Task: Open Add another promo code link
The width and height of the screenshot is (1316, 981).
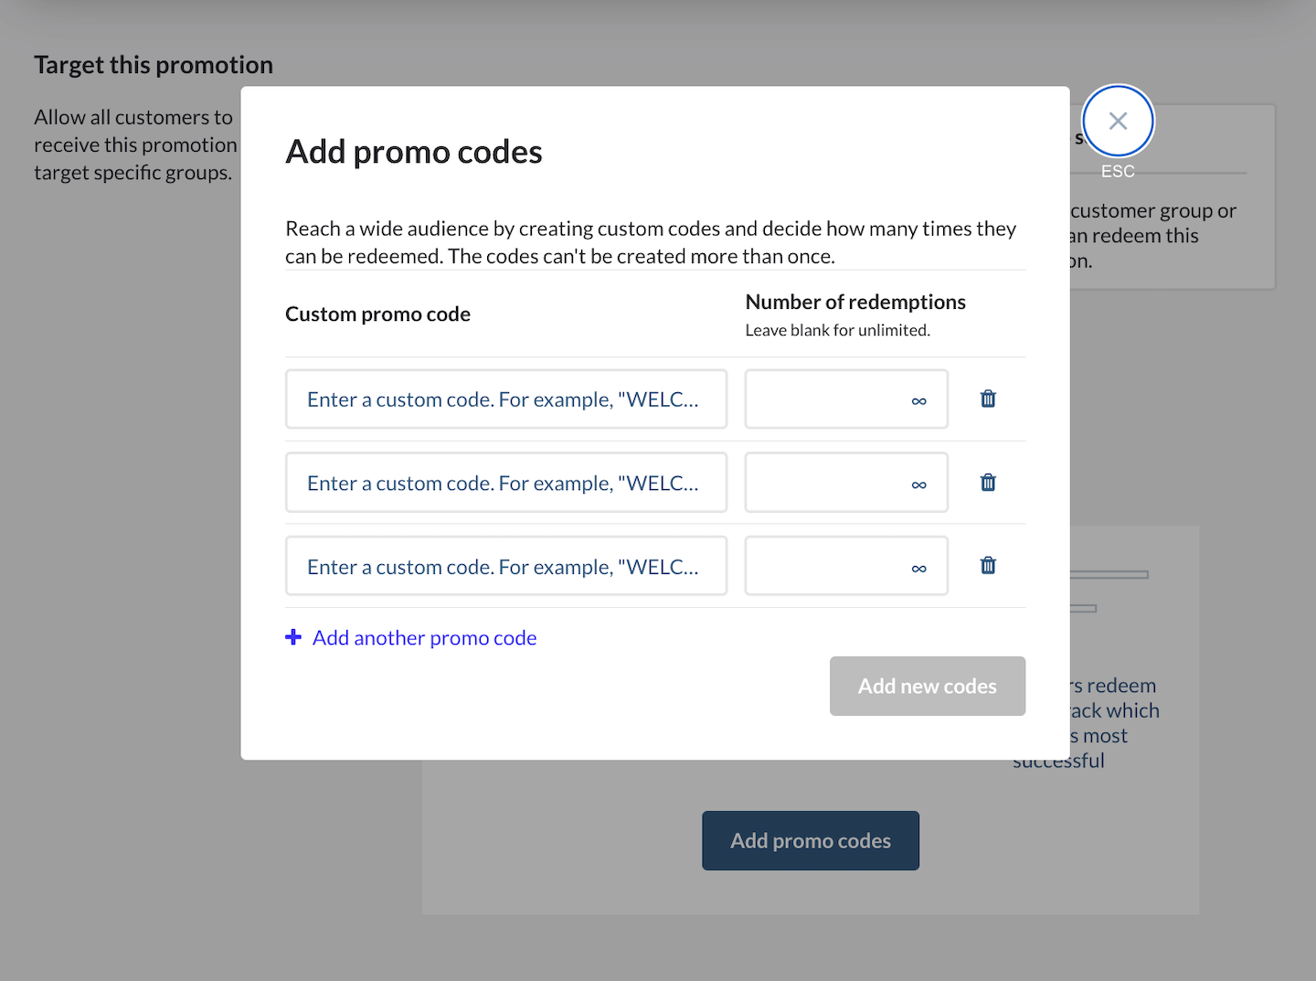Action: (x=424, y=637)
